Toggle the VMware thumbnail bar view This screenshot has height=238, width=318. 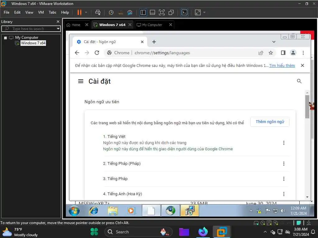point(152,12)
